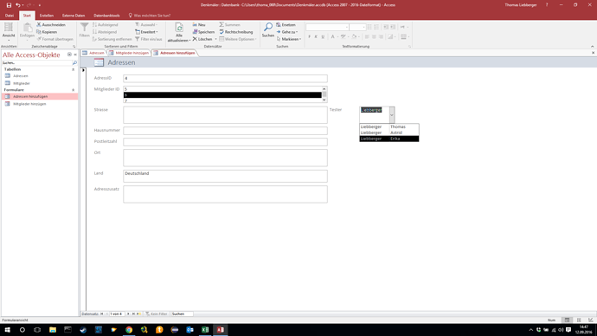Collapse the Tabellen group in navigation pane
This screenshot has width=597, height=336.
pos(73,69)
